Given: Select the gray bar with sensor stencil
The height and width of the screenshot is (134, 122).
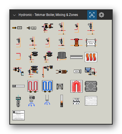Looking at the screenshot, I should 18,86.
